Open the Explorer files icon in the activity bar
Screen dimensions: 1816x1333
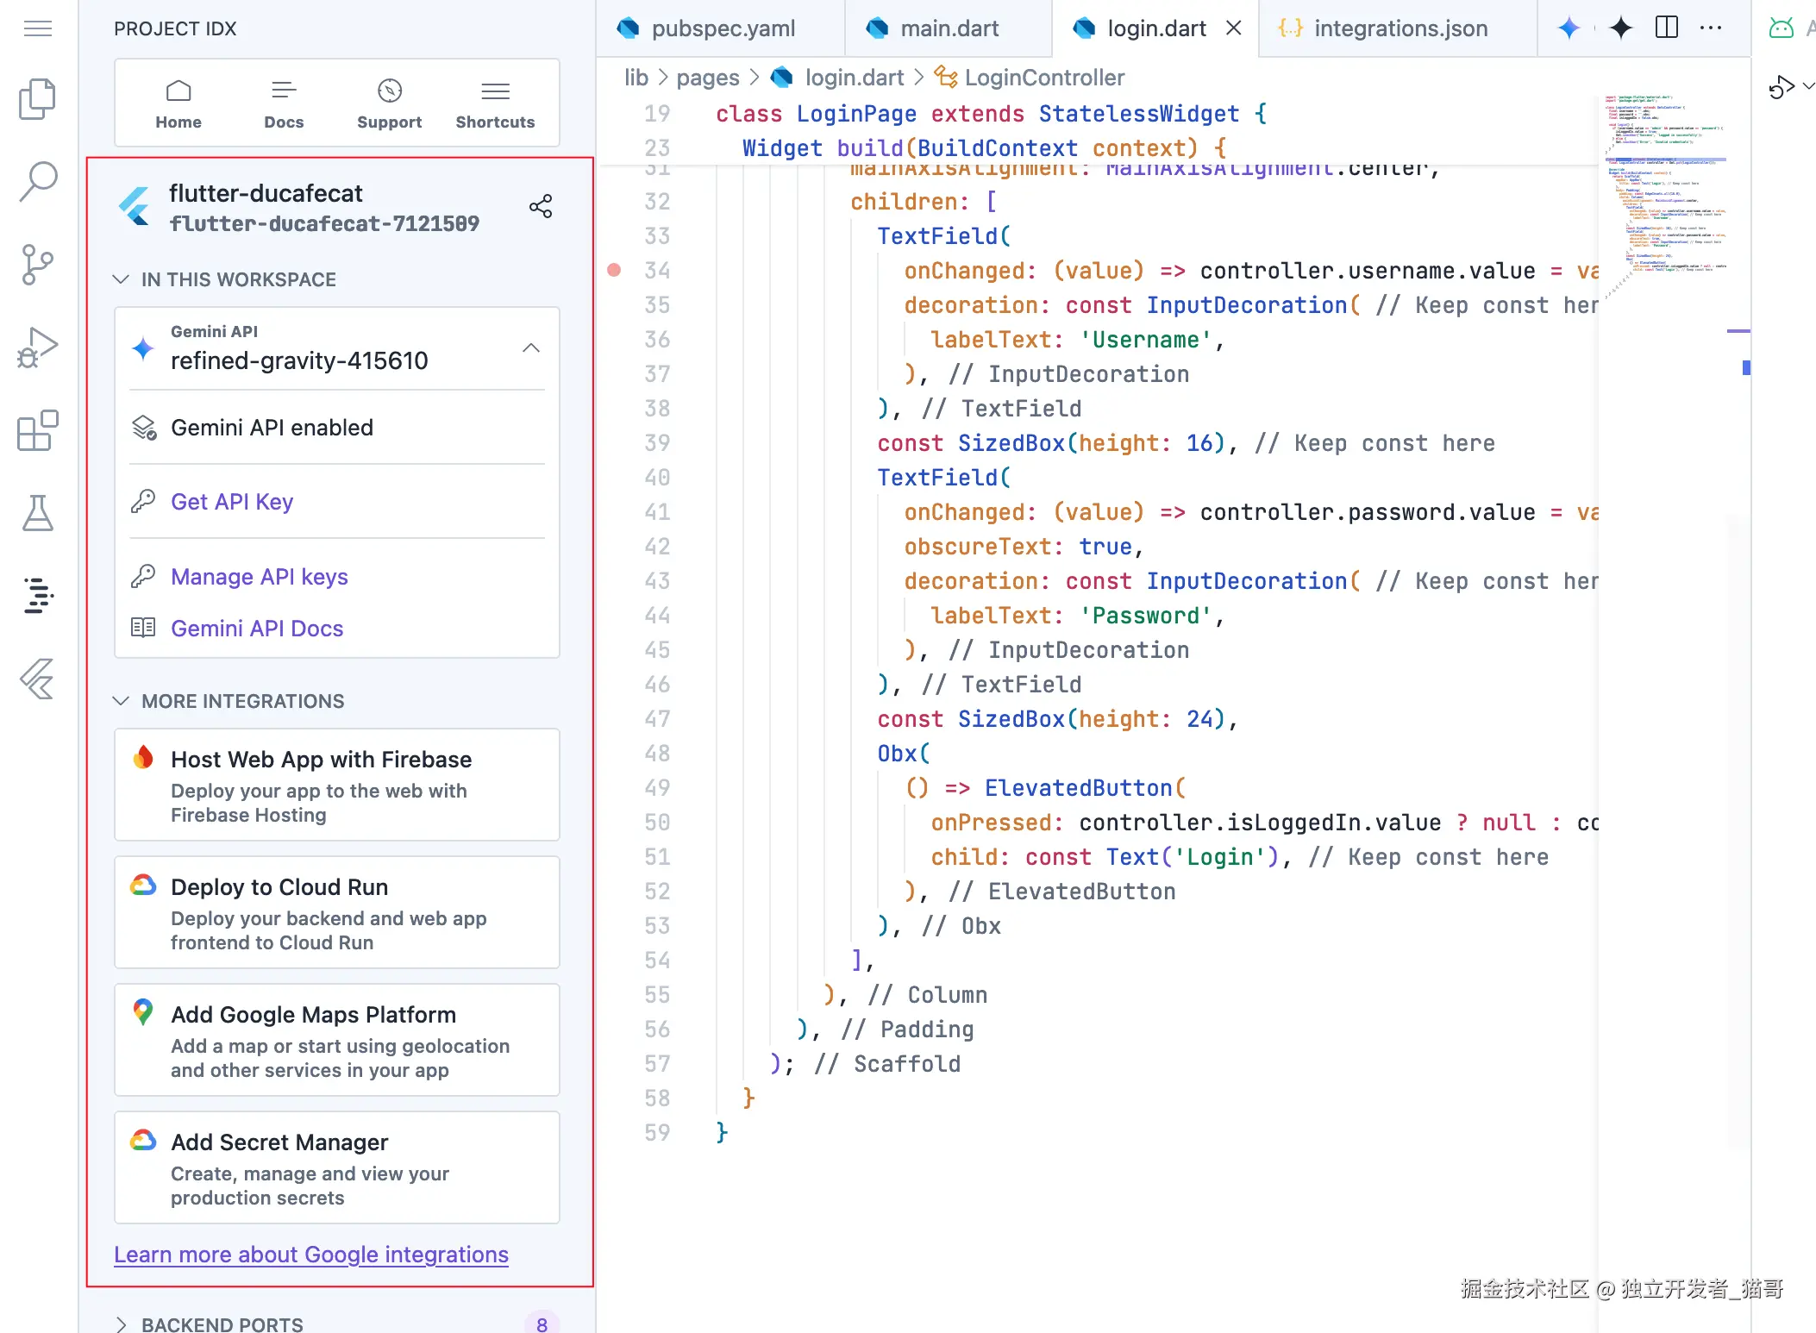37,99
